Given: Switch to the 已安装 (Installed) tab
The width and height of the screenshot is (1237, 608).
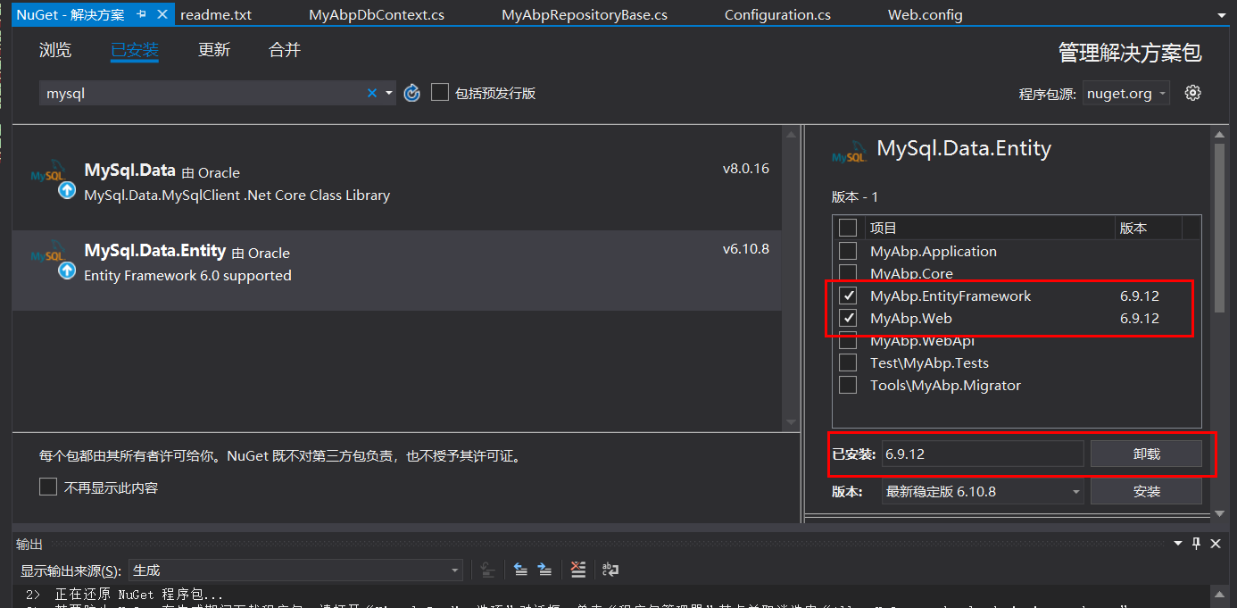Looking at the screenshot, I should point(135,50).
